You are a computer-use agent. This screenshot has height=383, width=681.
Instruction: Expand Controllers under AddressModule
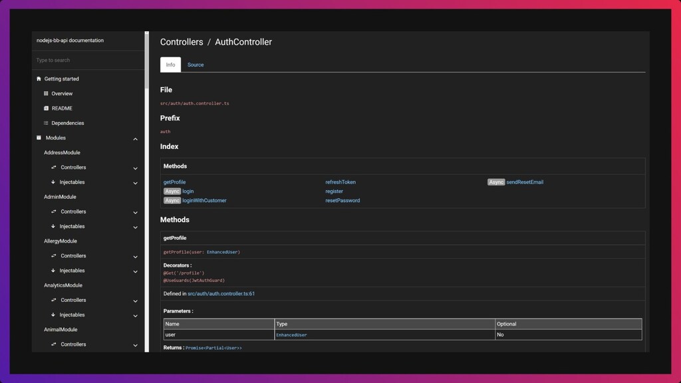[135, 168]
